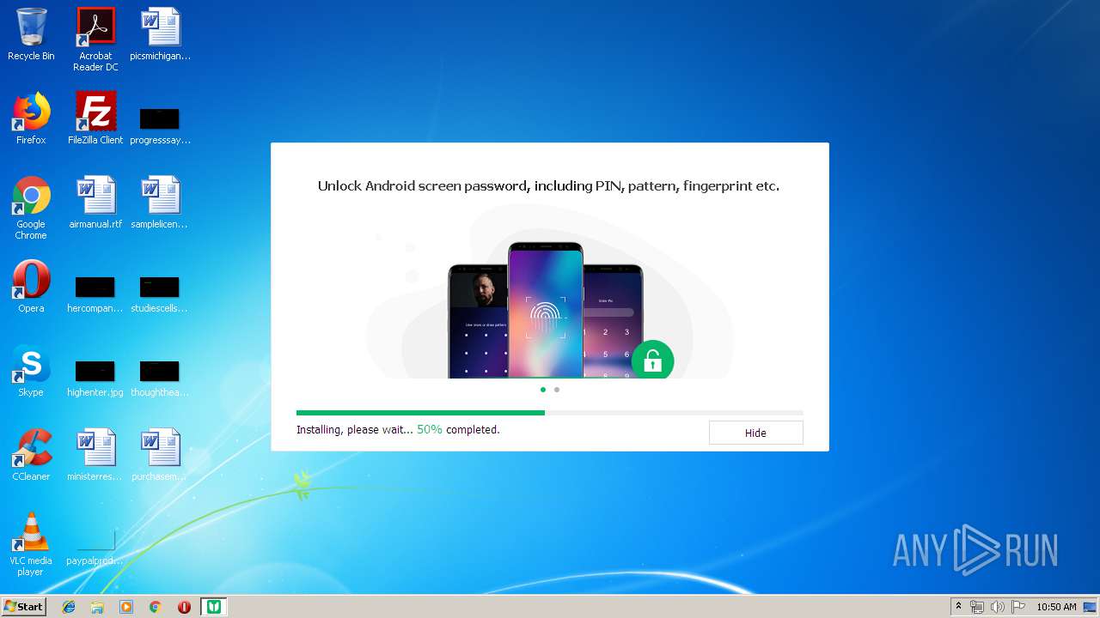Launch Opera browser from desktop

31,287
